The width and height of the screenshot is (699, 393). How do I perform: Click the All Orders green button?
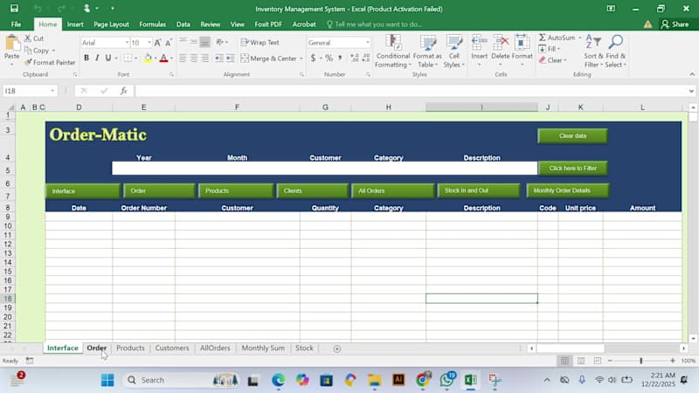tap(392, 190)
